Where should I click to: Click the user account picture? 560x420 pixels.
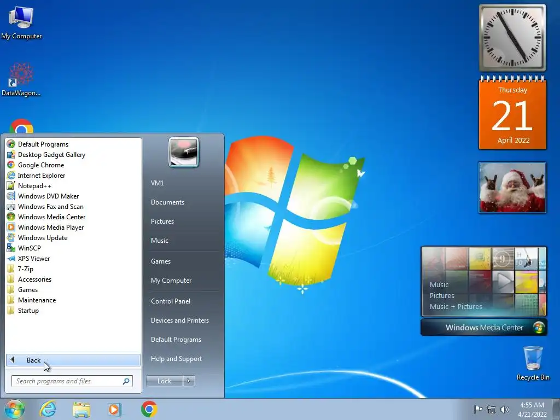coord(184,152)
